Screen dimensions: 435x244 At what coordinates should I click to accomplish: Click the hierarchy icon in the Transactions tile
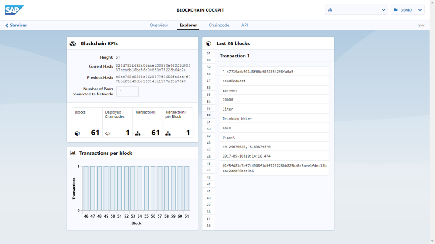138,133
